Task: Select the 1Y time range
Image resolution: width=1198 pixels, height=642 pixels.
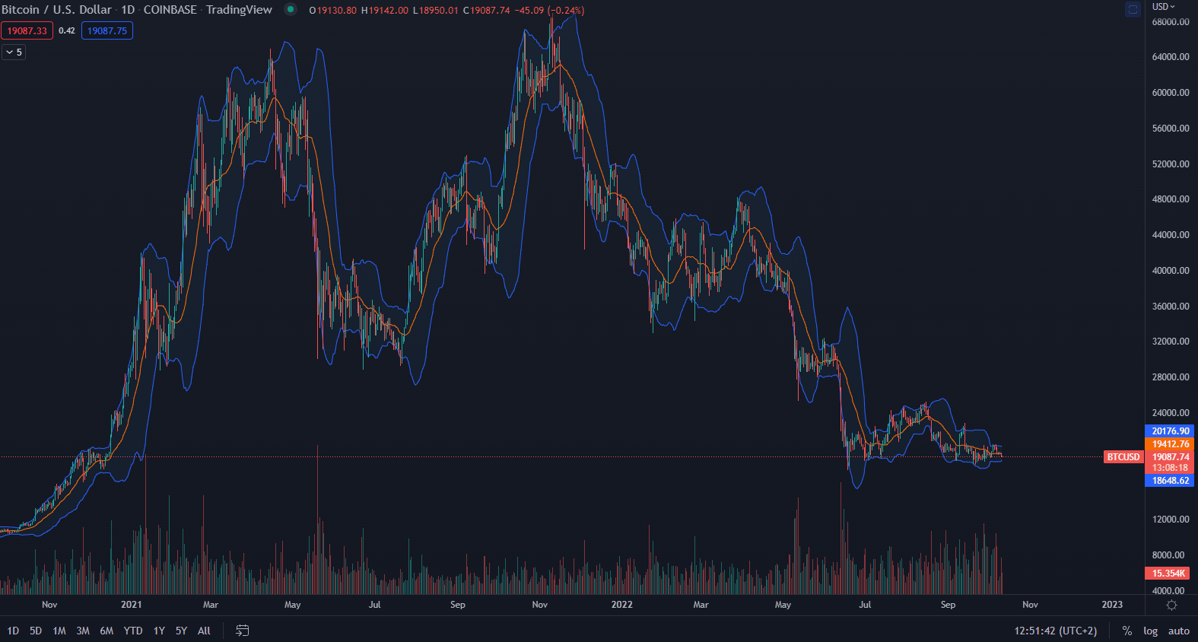Action: coord(159,631)
